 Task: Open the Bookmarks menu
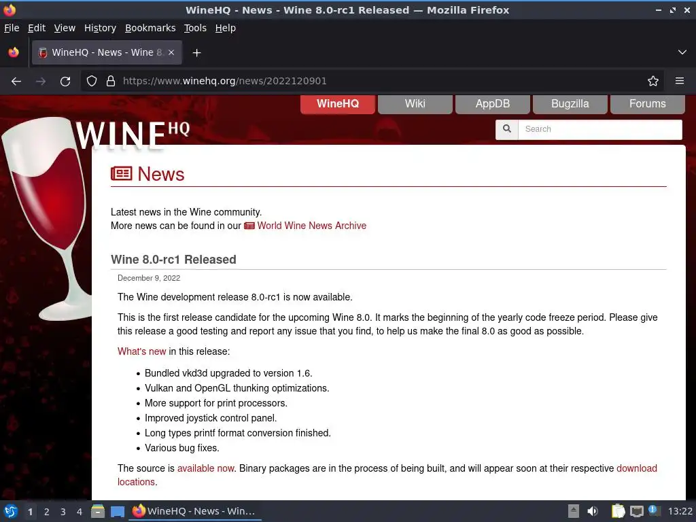pyautogui.click(x=150, y=28)
